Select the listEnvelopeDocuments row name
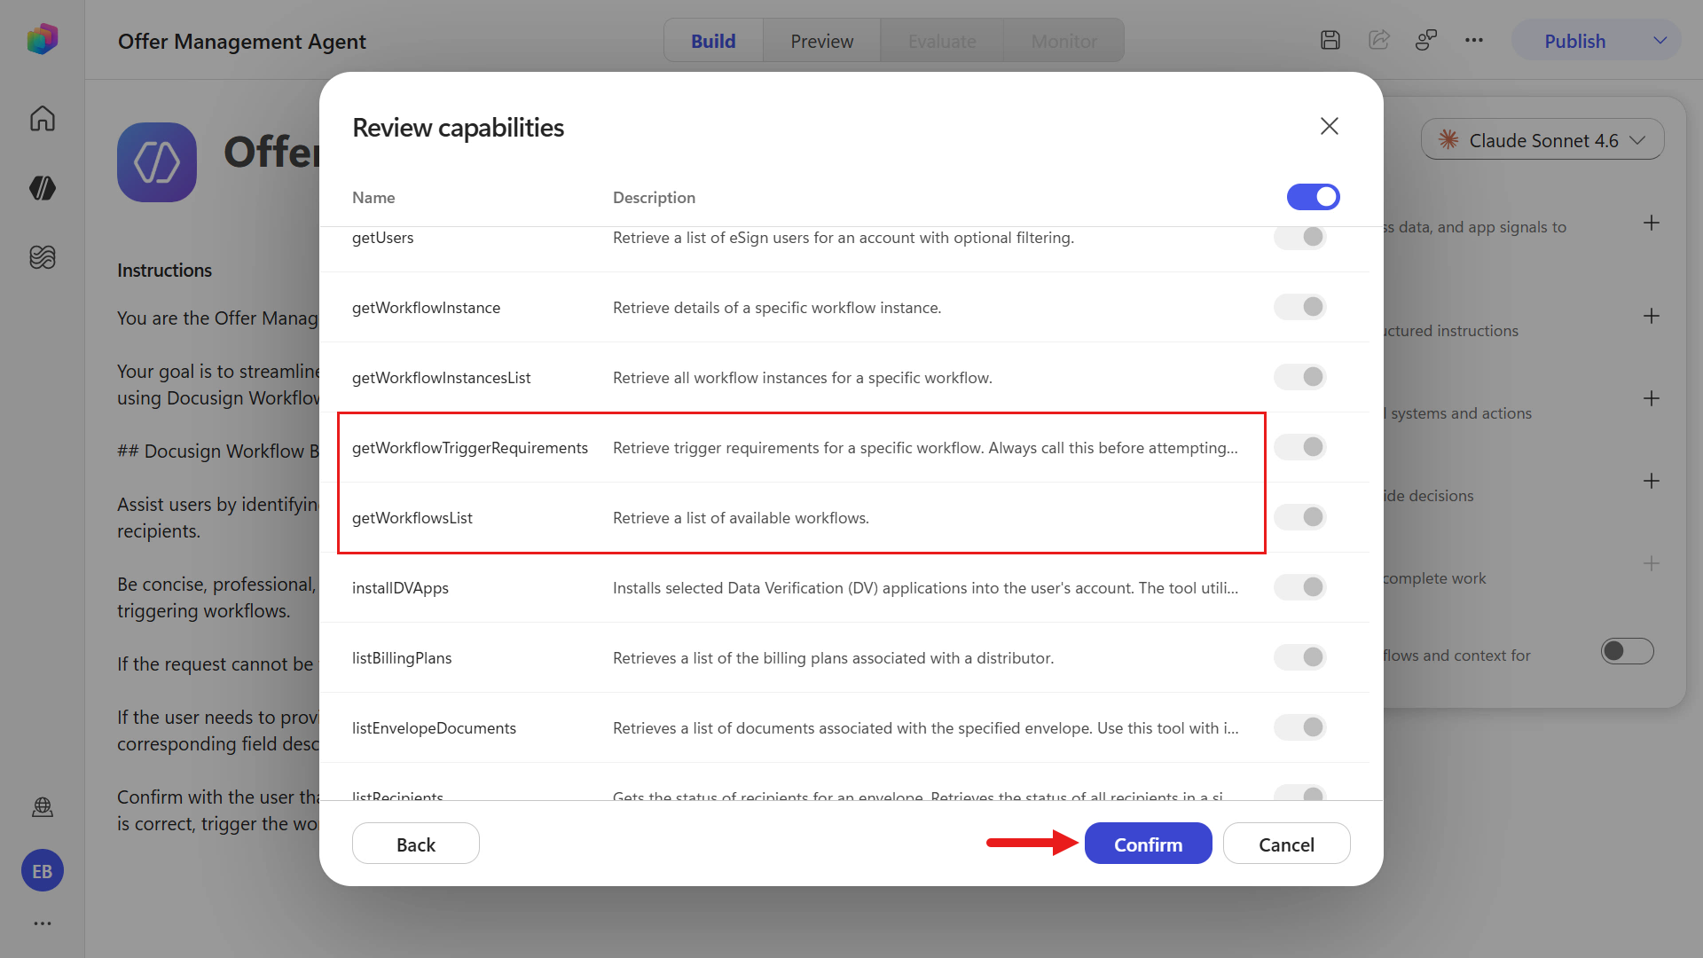The height and width of the screenshot is (958, 1703). pos(434,728)
